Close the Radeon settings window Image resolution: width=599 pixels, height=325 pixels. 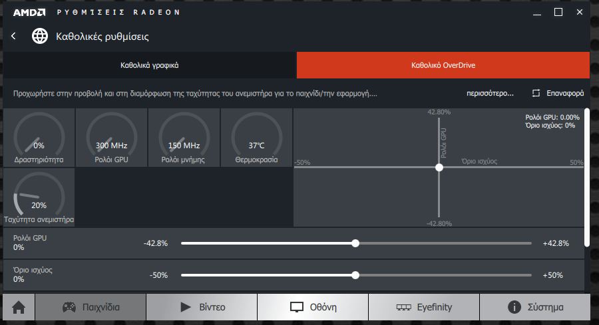(580, 12)
